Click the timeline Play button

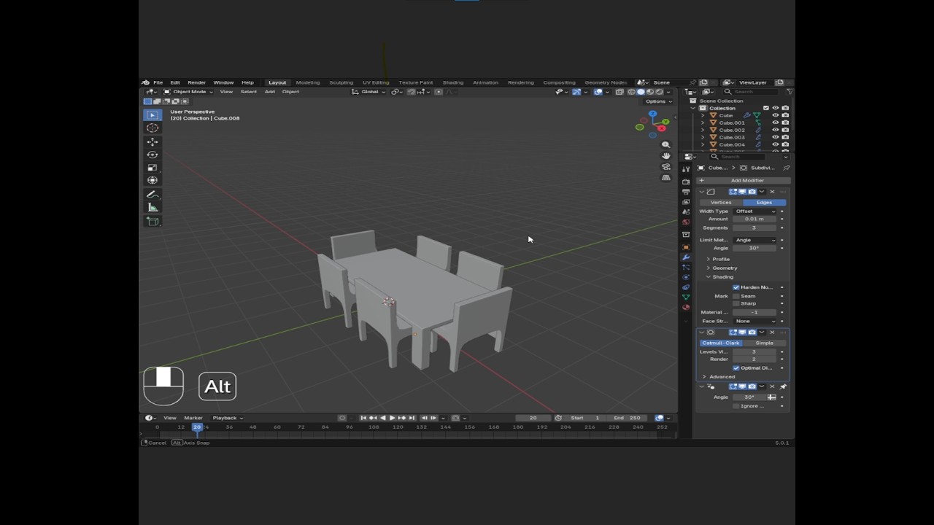point(392,418)
